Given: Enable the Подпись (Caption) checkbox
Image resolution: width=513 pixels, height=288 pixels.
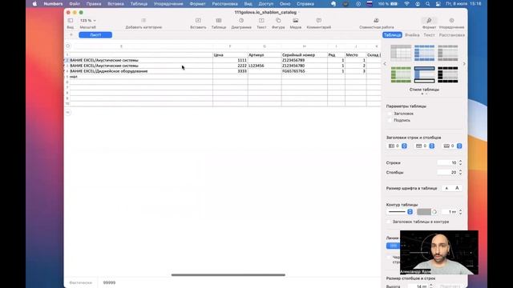Looking at the screenshot, I should (390, 121).
